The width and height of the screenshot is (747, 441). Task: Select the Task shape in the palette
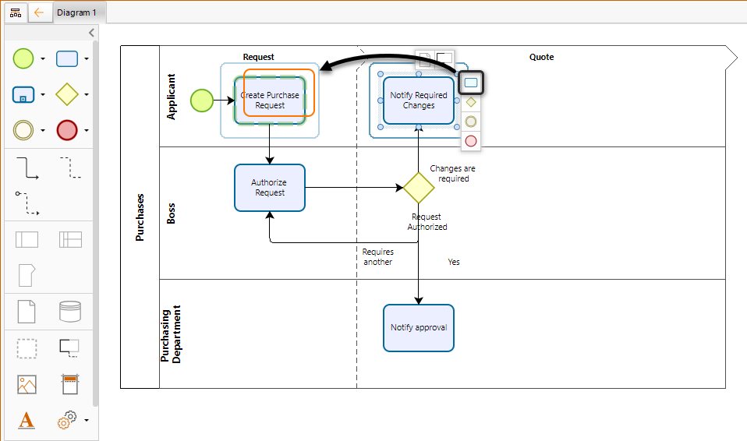(x=67, y=58)
